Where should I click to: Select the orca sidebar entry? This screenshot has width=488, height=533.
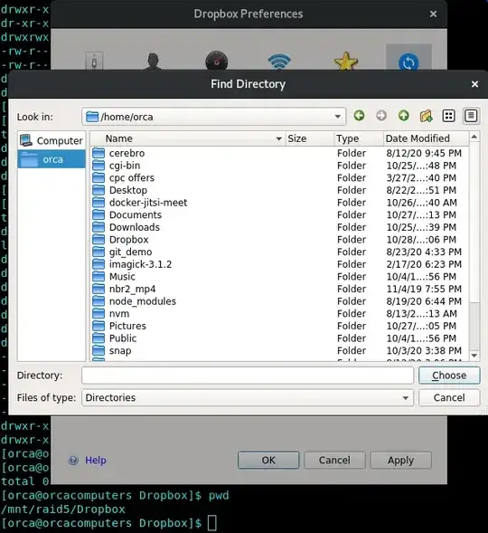tap(52, 159)
